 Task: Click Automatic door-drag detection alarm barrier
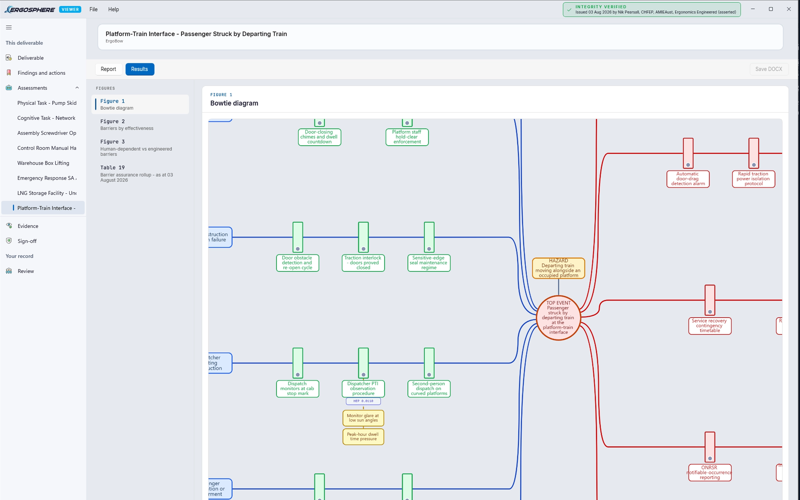(688, 179)
